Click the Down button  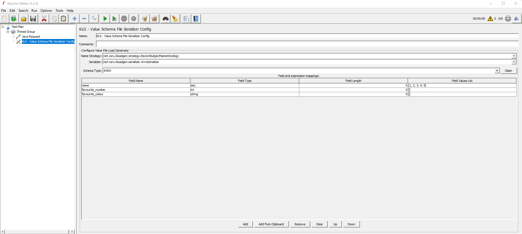coord(351,224)
